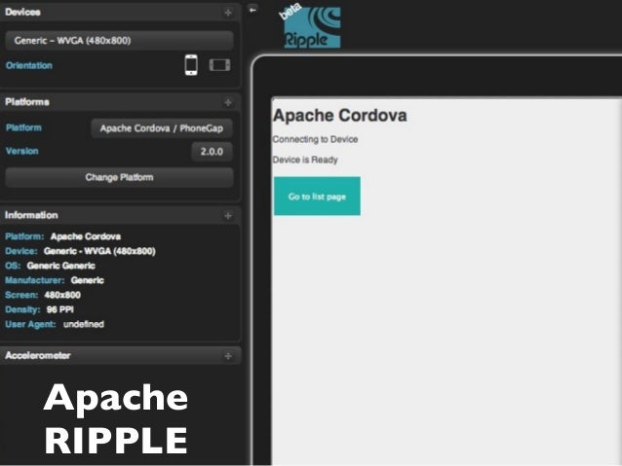Click the 'User Agent: undefined' row
The width and height of the screenshot is (622, 466).
(x=55, y=324)
